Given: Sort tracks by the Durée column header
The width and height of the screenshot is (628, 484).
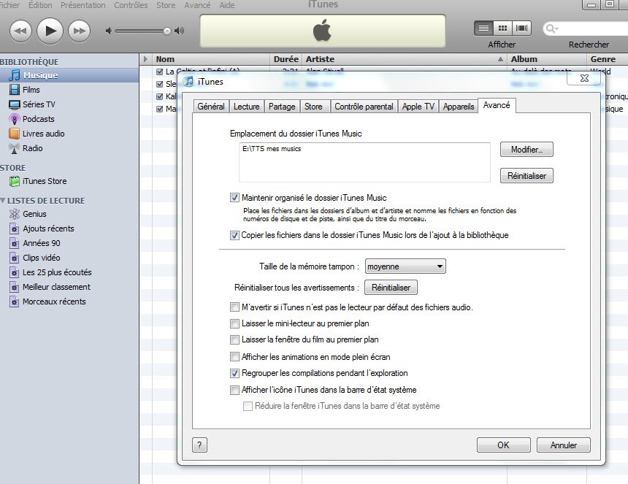Looking at the screenshot, I should [x=286, y=59].
